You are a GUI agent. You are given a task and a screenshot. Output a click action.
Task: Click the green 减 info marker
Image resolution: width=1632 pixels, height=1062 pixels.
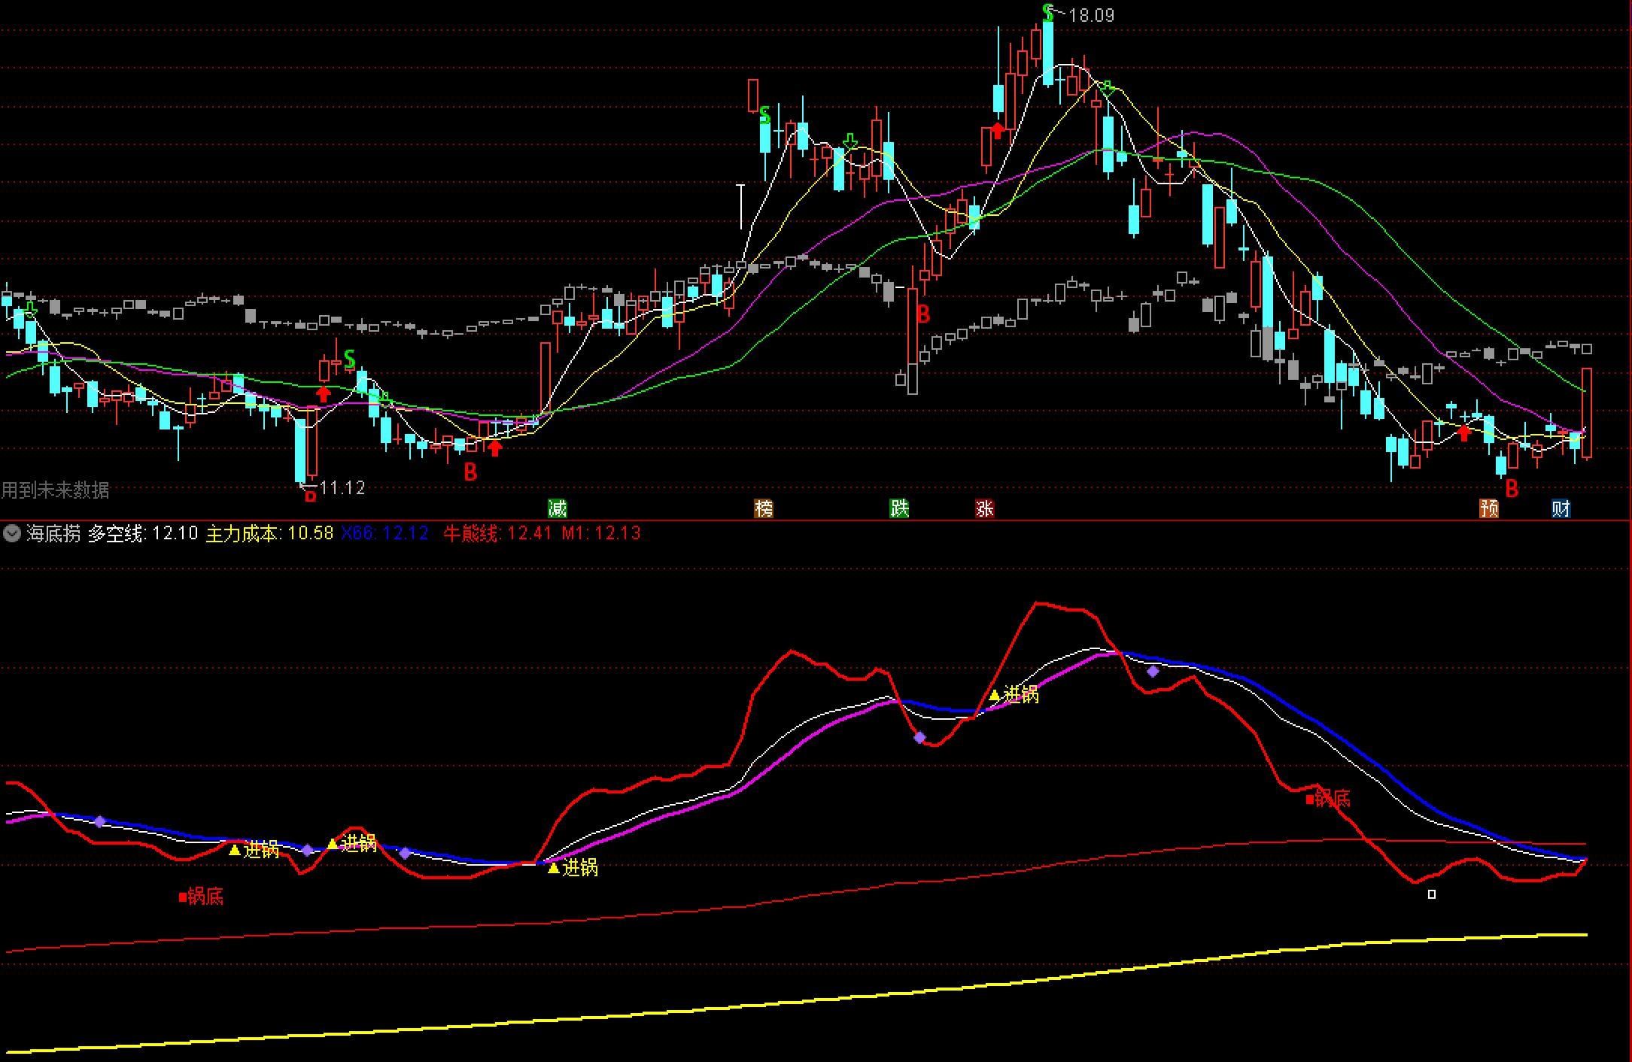point(557,508)
